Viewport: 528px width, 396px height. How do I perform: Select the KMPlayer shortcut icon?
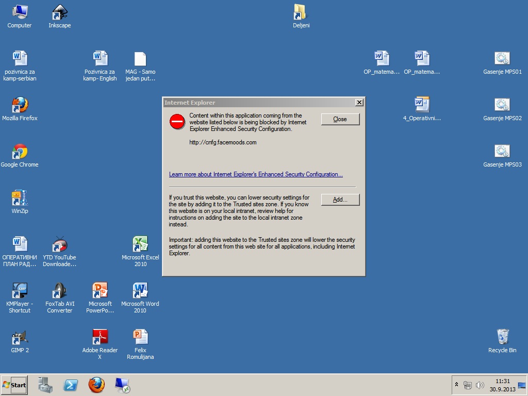pos(20,291)
